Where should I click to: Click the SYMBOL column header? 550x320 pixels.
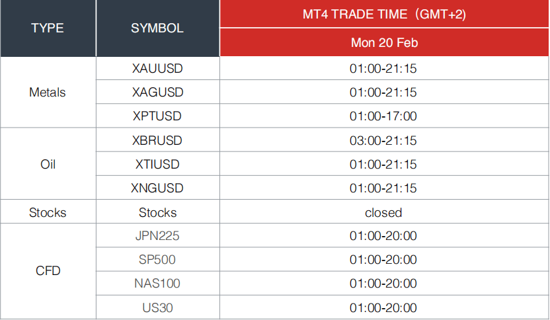coord(157,28)
